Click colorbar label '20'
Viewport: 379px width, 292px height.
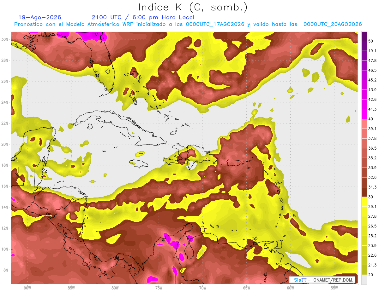[x=371, y=275]
